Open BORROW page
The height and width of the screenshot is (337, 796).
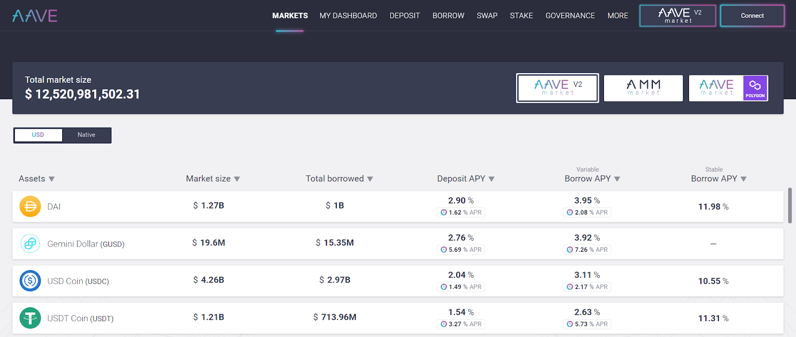pos(448,16)
